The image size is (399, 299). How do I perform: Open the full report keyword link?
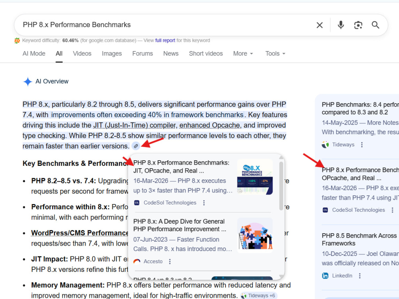point(165,40)
